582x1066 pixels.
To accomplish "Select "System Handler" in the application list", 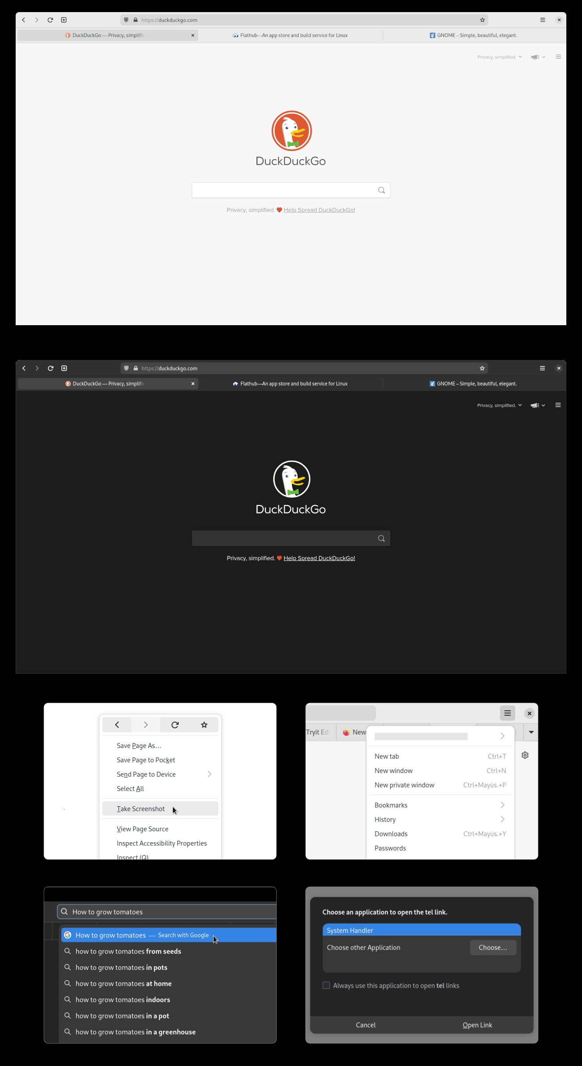I will coord(422,930).
